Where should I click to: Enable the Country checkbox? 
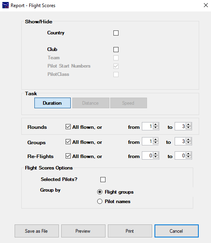(116, 33)
